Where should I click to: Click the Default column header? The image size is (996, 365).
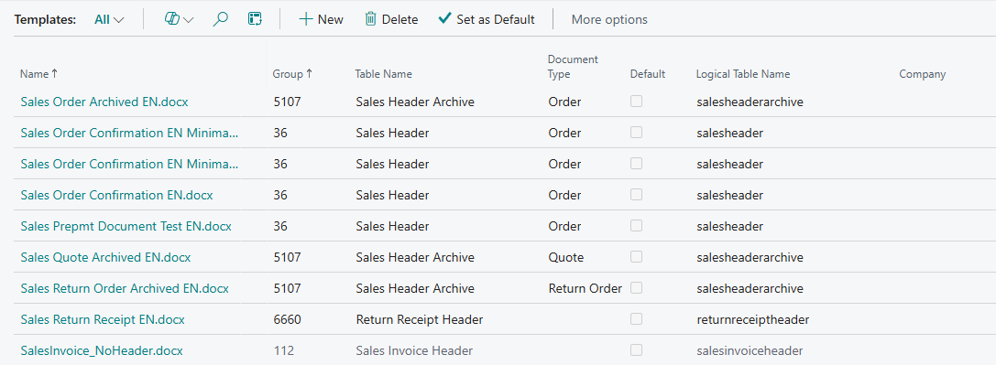(x=647, y=74)
